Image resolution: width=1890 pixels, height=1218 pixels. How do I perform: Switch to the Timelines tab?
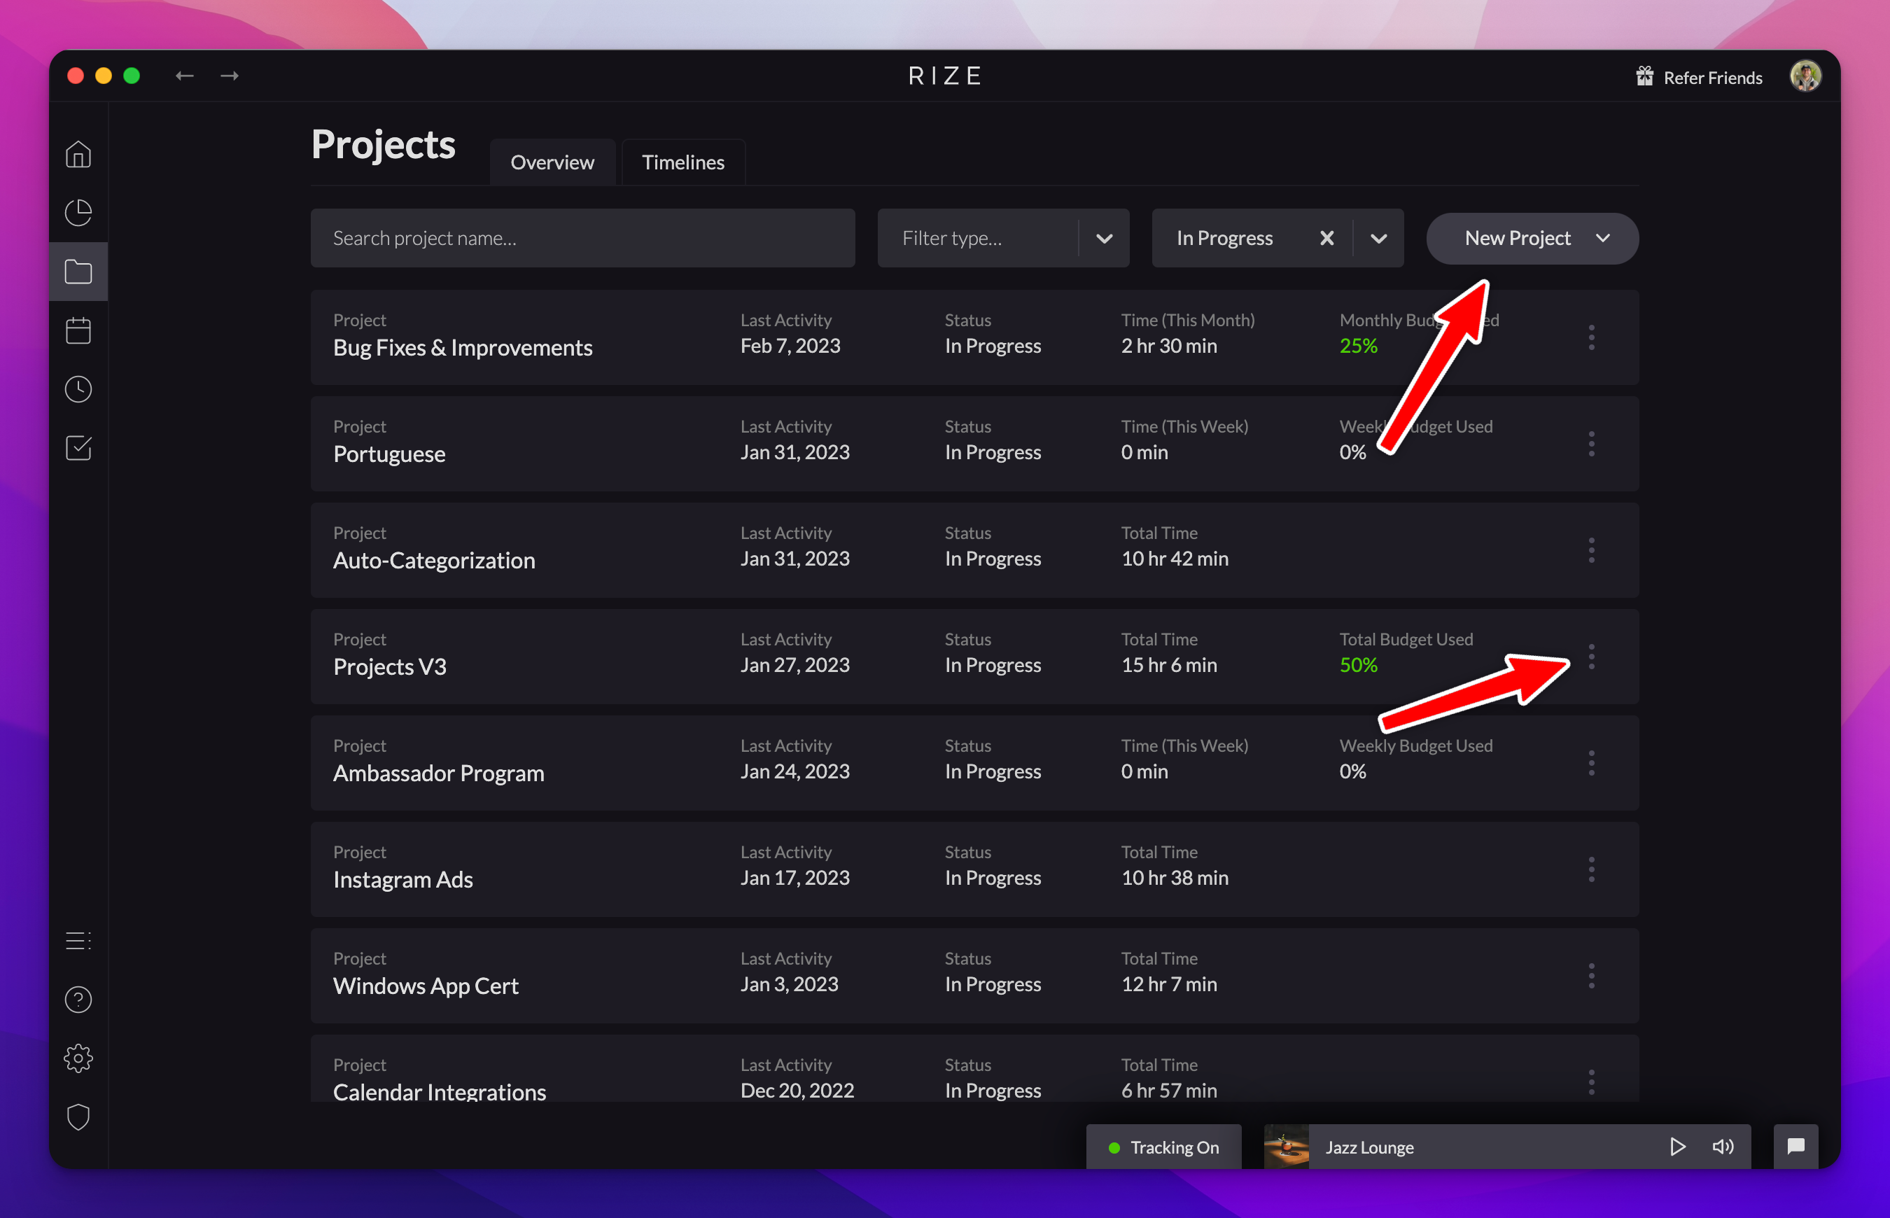[683, 162]
